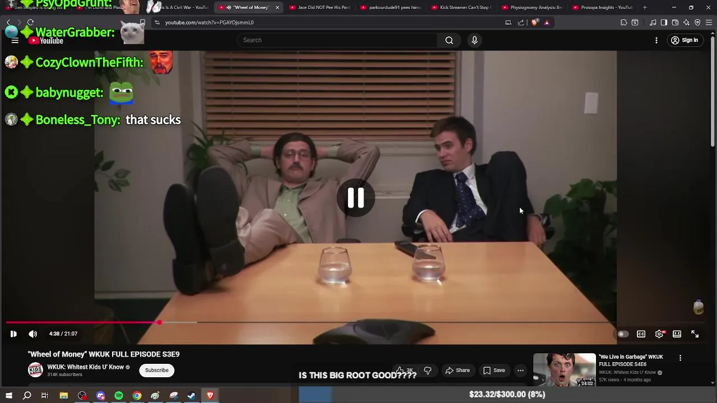Click "Wheel of Money" WKUK video title text
The width and height of the screenshot is (717, 403).
click(x=104, y=354)
